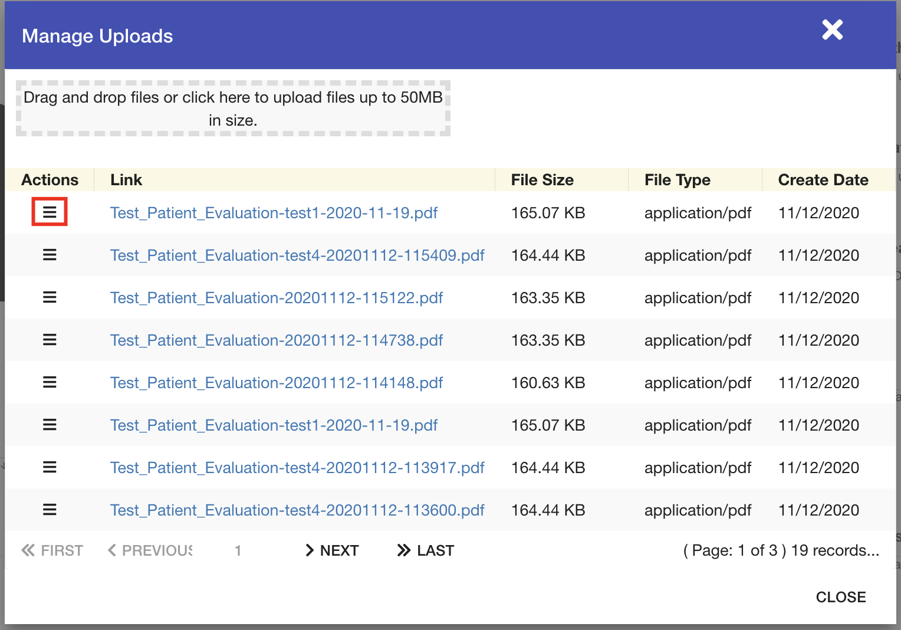Open Test_Patient_Evaluation-test4-20201112-113600.pdf link
The height and width of the screenshot is (630, 901).
[x=297, y=510]
